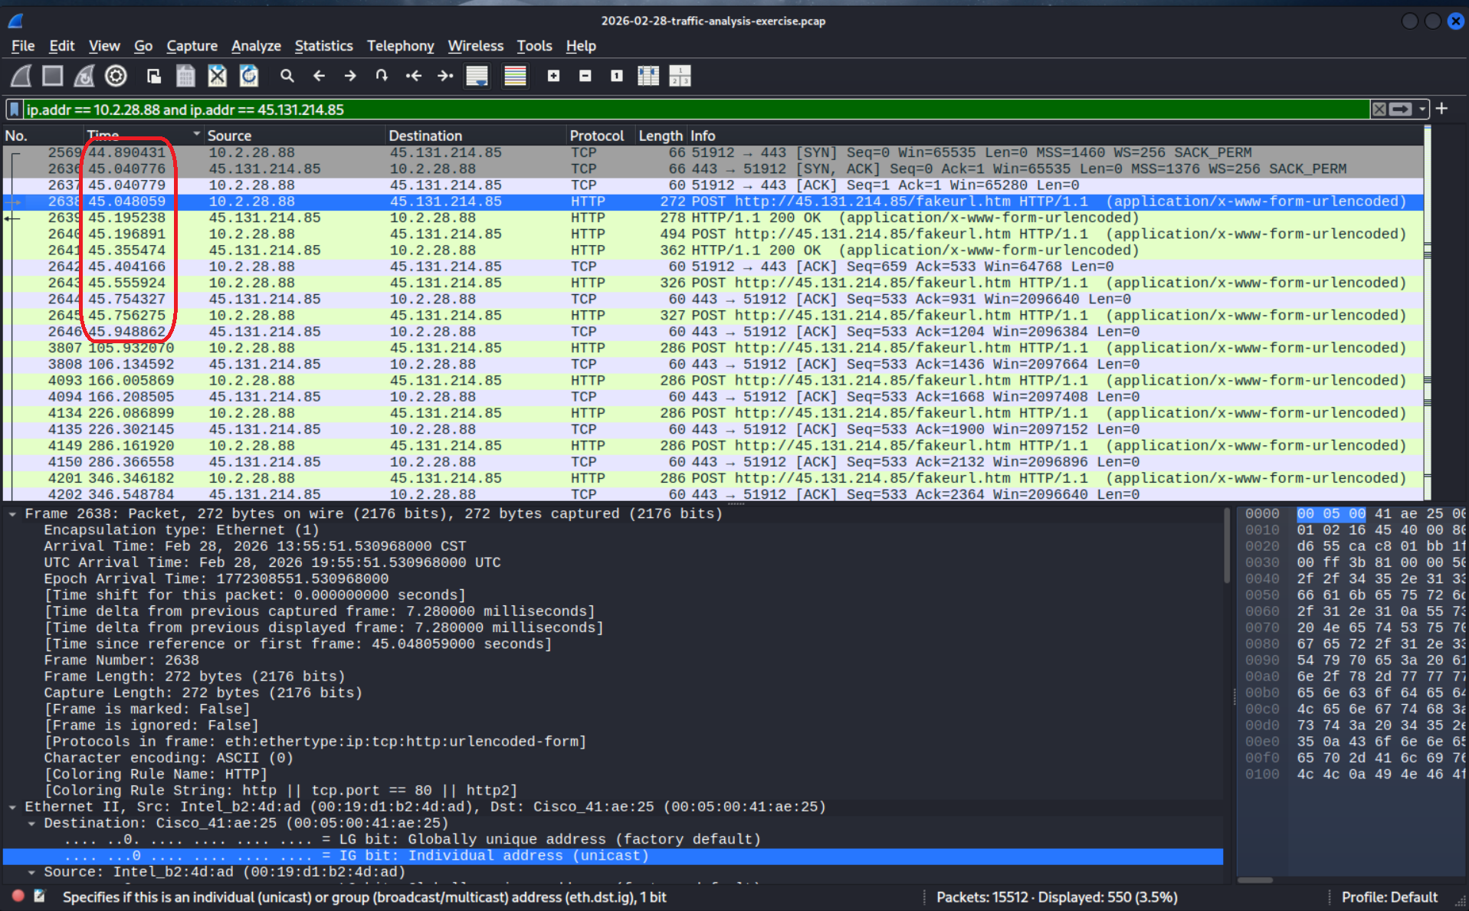The height and width of the screenshot is (911, 1469).
Task: Click the Time column sort arrow
Action: 196,135
